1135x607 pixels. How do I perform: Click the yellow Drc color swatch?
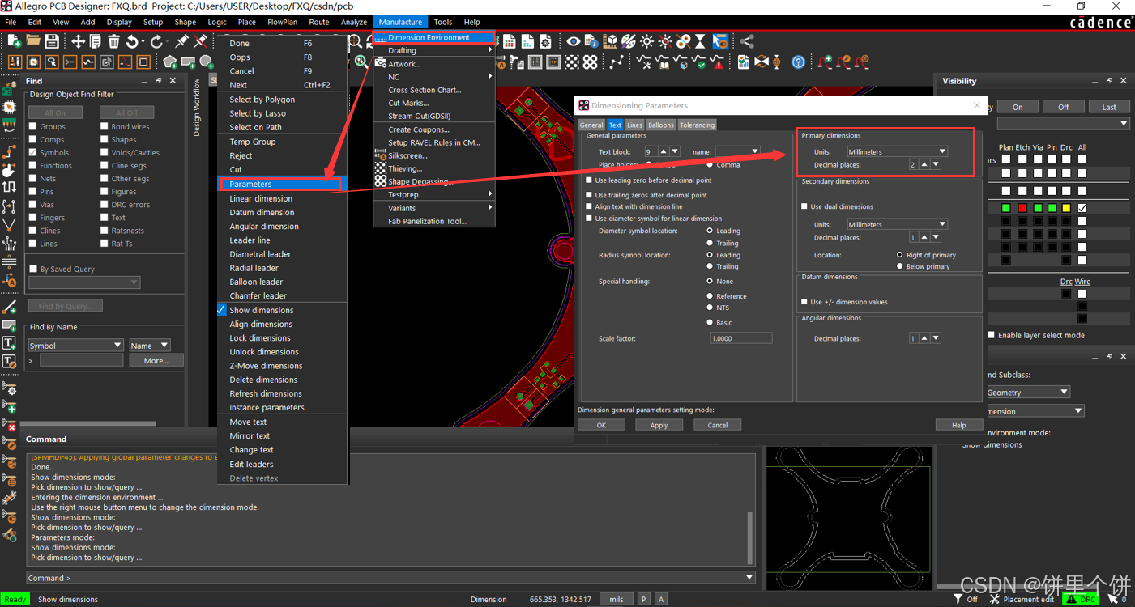(1066, 208)
